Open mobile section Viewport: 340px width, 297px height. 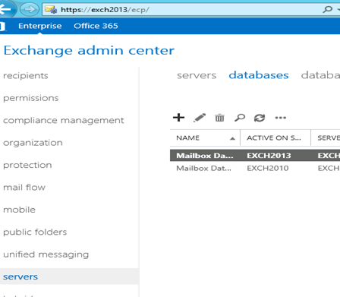click(19, 210)
